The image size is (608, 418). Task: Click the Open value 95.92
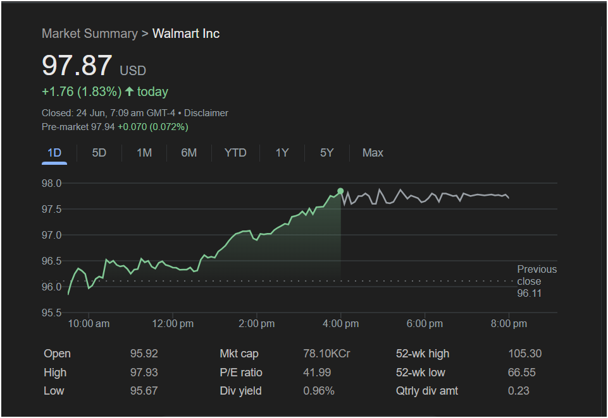click(144, 354)
